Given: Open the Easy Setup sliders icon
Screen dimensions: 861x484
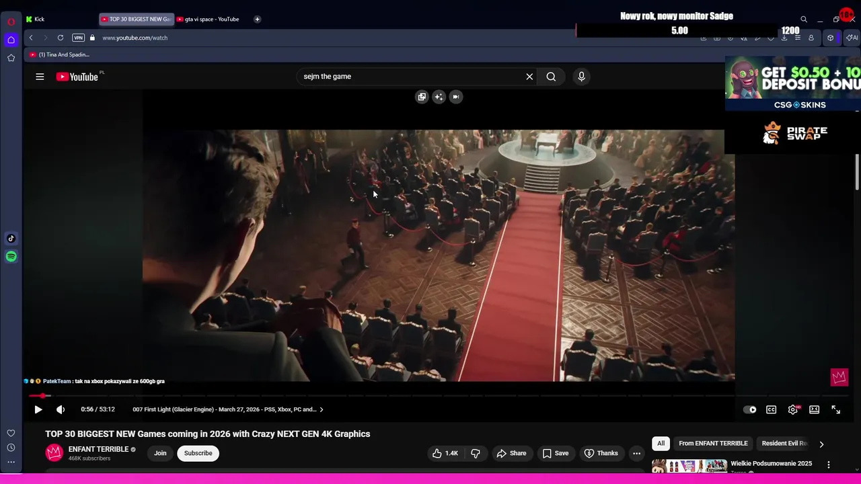Looking at the screenshot, I should click(x=798, y=38).
